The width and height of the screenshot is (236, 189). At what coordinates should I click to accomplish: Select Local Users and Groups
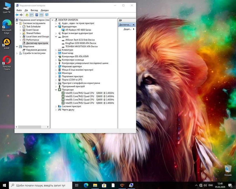38,36
